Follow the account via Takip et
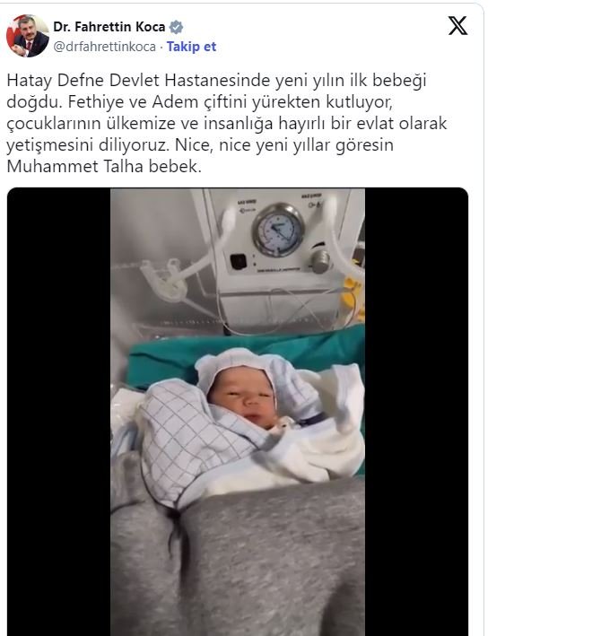This screenshot has height=636, width=601. [x=191, y=47]
